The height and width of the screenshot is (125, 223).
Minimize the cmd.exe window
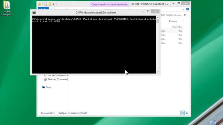143,12
